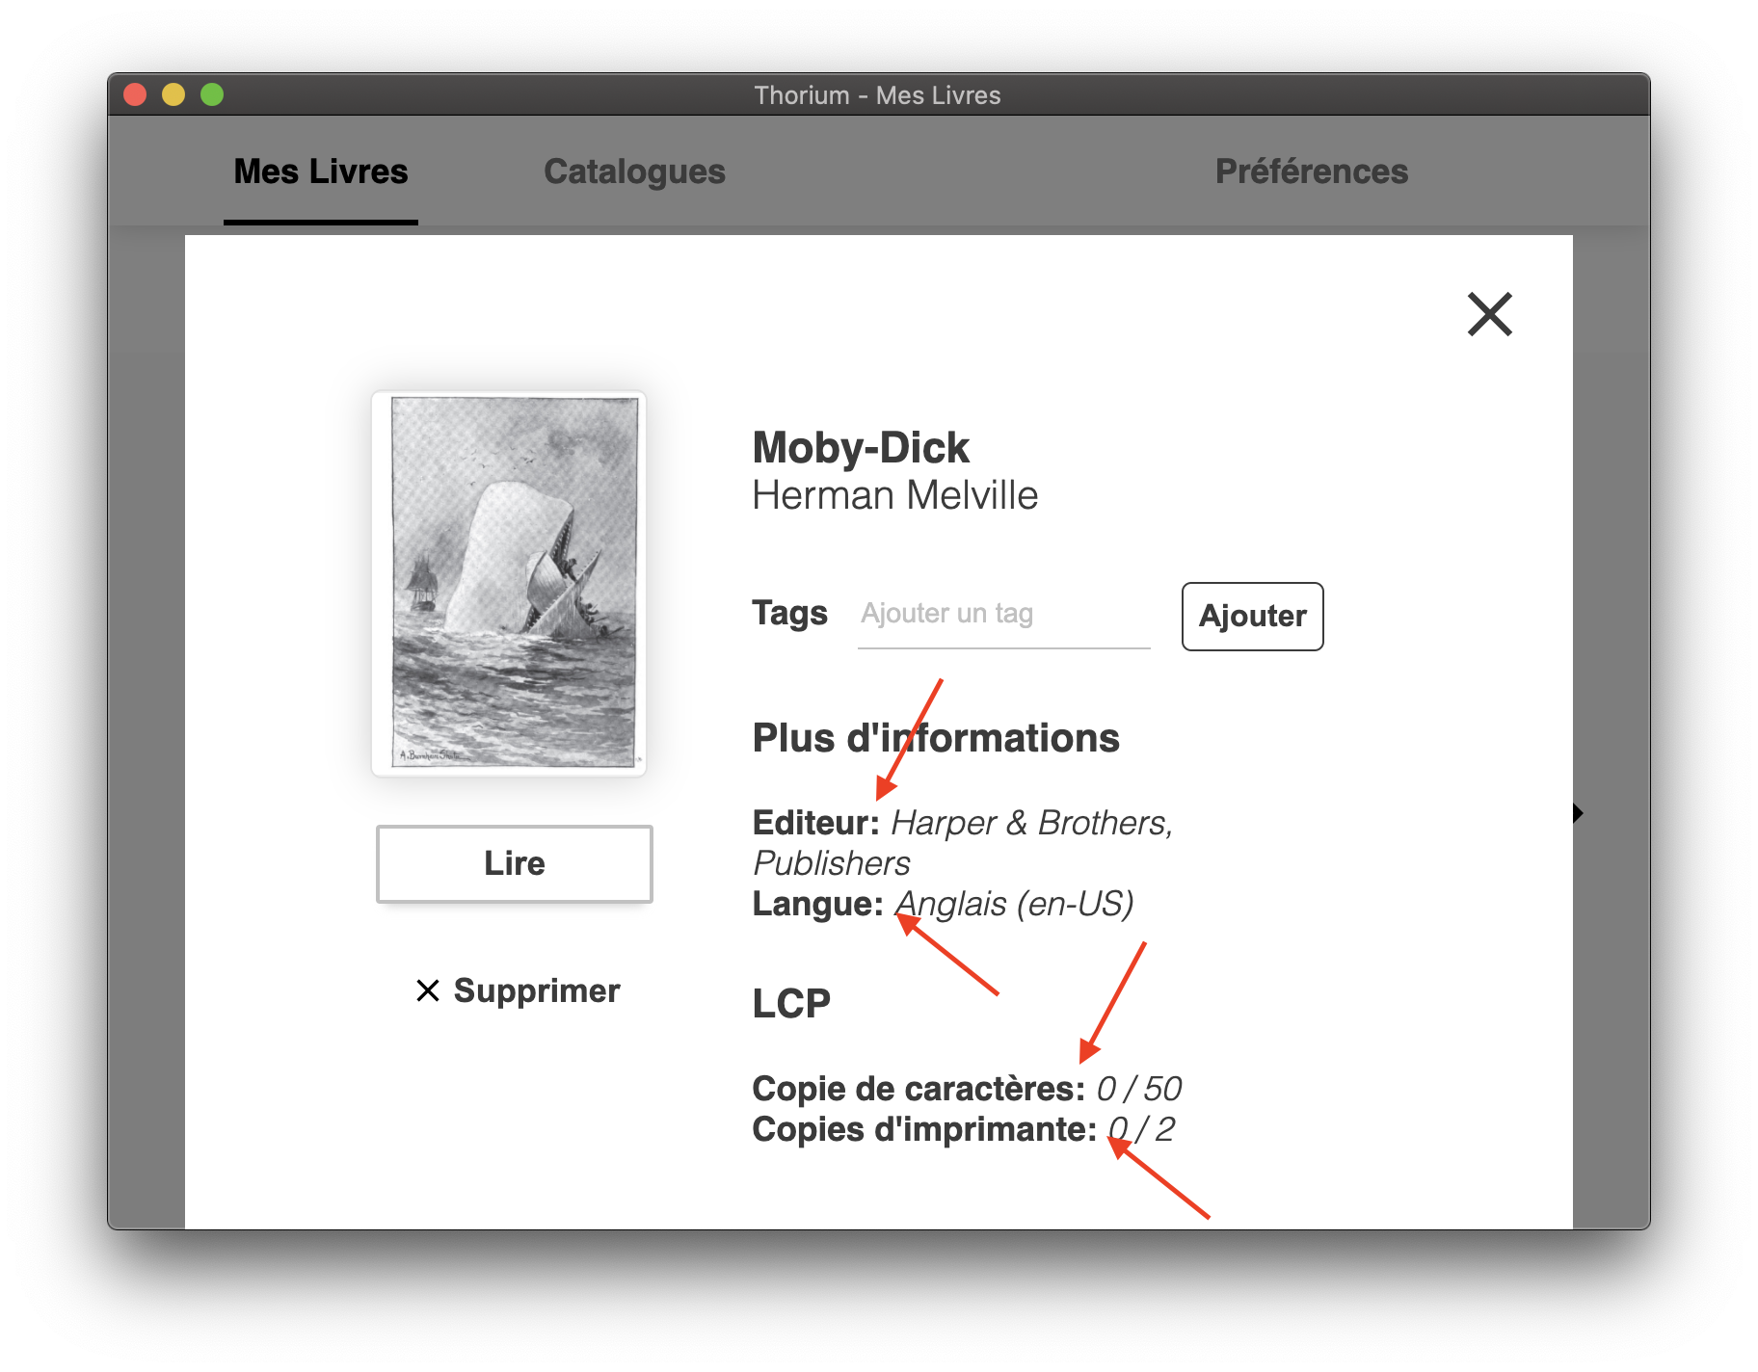Click the language value 'Anglais (en-US)'
Screen dimensions: 1758x1372
pos(1014,904)
